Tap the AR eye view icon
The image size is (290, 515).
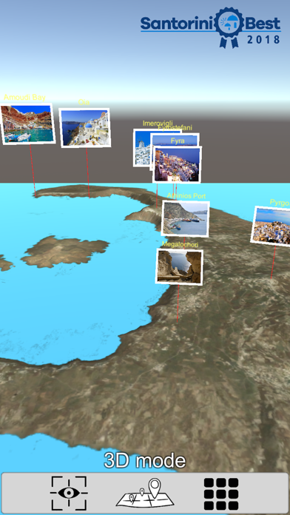tap(69, 493)
